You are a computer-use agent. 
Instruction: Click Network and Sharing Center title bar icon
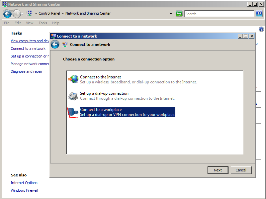(5, 4)
